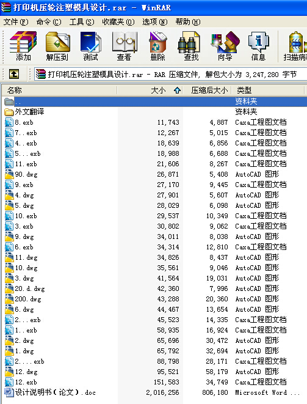Click the 资料夹 type of 外文翻译

pyautogui.click(x=246, y=112)
